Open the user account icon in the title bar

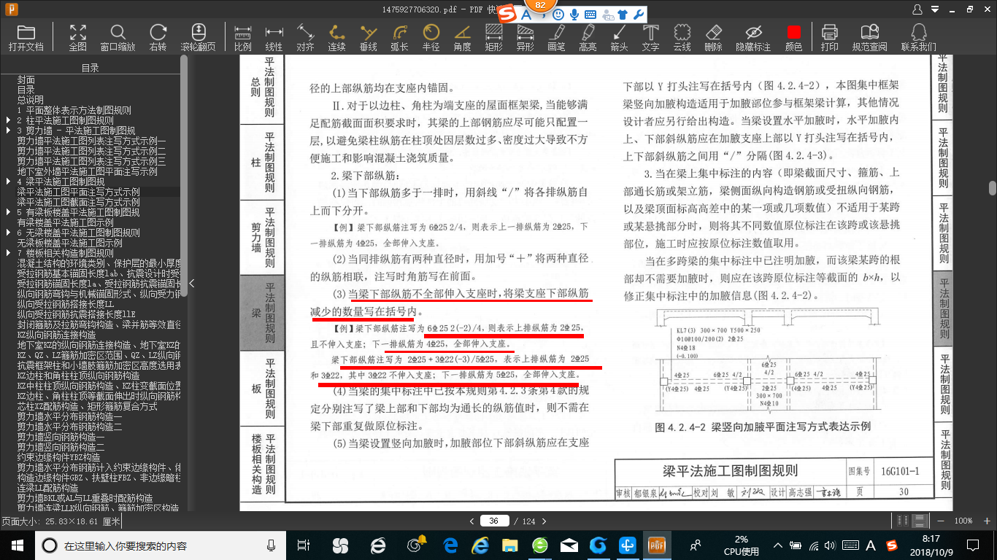pyautogui.click(x=917, y=9)
